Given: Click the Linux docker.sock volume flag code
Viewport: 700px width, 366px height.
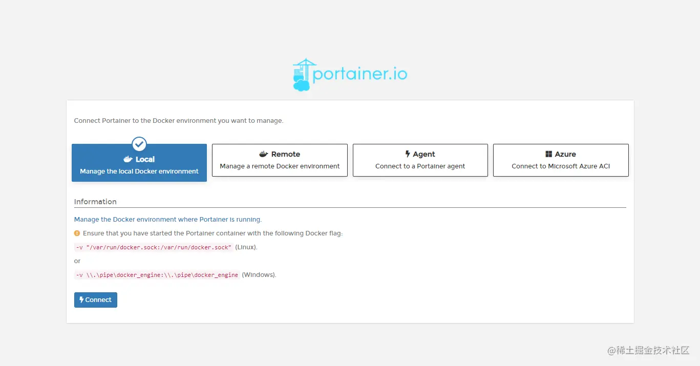Looking at the screenshot, I should pos(154,247).
